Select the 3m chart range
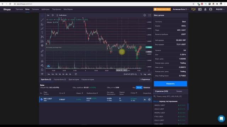 pyautogui.click(x=49, y=74)
